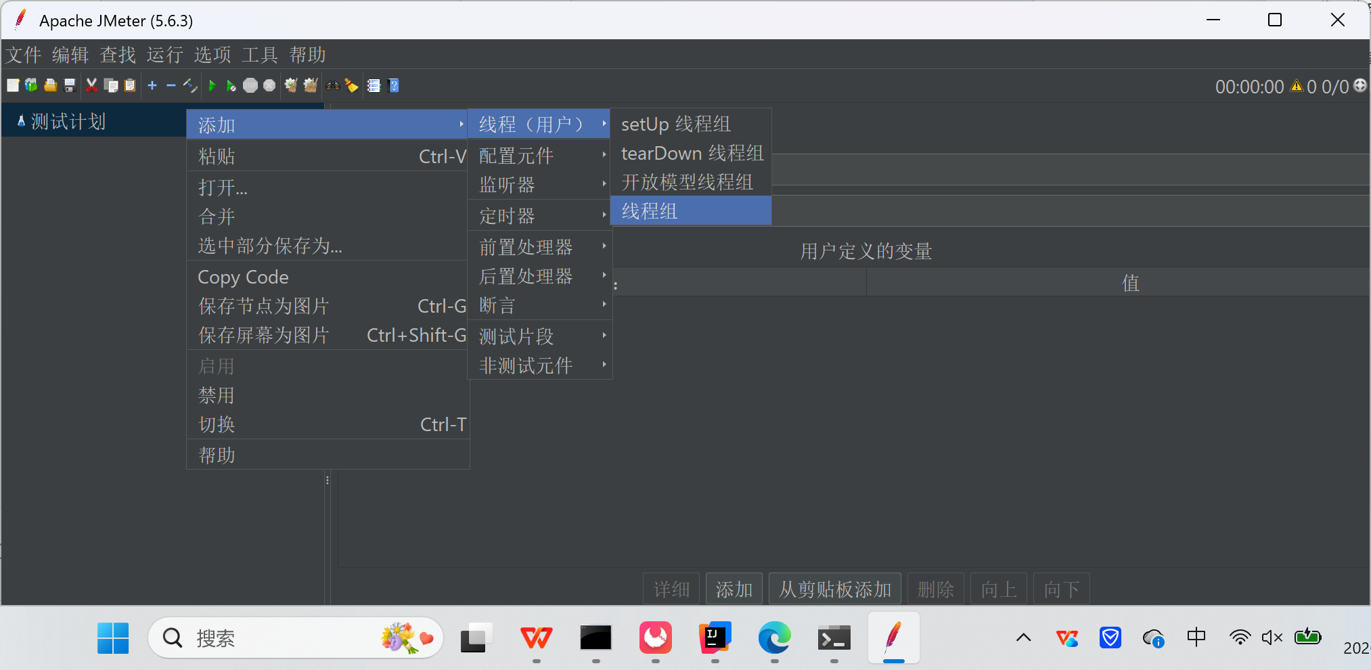Expand the 后置处理器 submenu

point(539,276)
